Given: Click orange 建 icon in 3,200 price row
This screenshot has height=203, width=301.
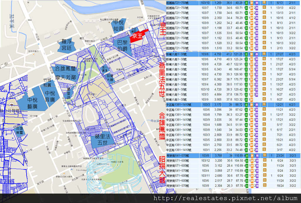Looking at the screenshot, I should pos(252,161).
